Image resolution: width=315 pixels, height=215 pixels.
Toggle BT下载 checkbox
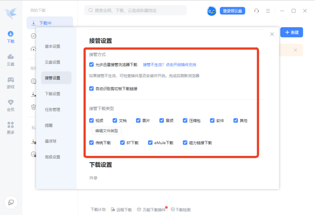pos(122,143)
